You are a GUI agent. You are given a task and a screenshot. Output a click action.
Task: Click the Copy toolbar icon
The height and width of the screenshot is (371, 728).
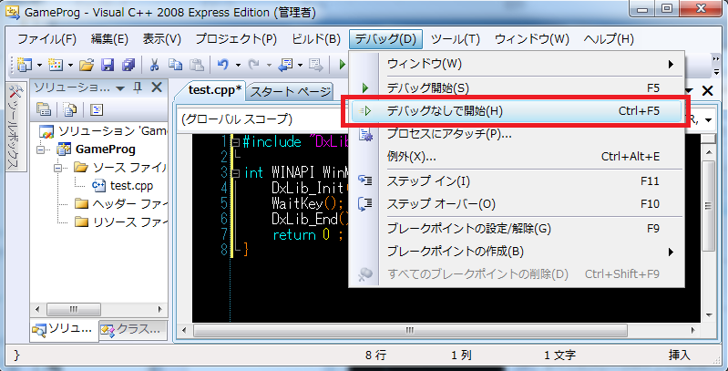coord(175,65)
